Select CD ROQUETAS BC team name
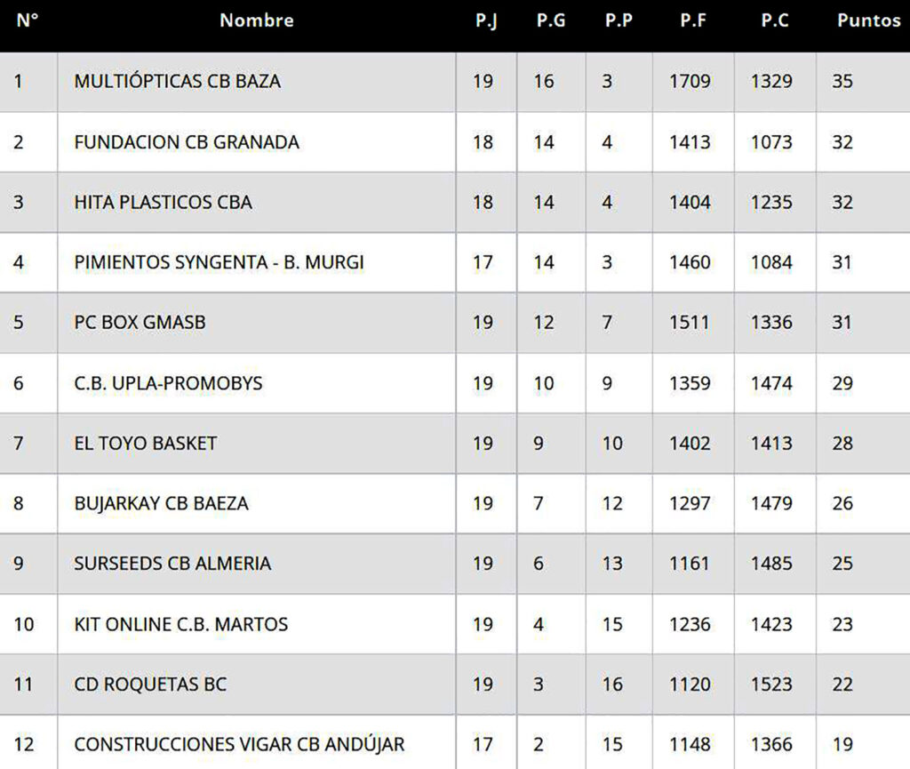The image size is (910, 769). point(150,685)
